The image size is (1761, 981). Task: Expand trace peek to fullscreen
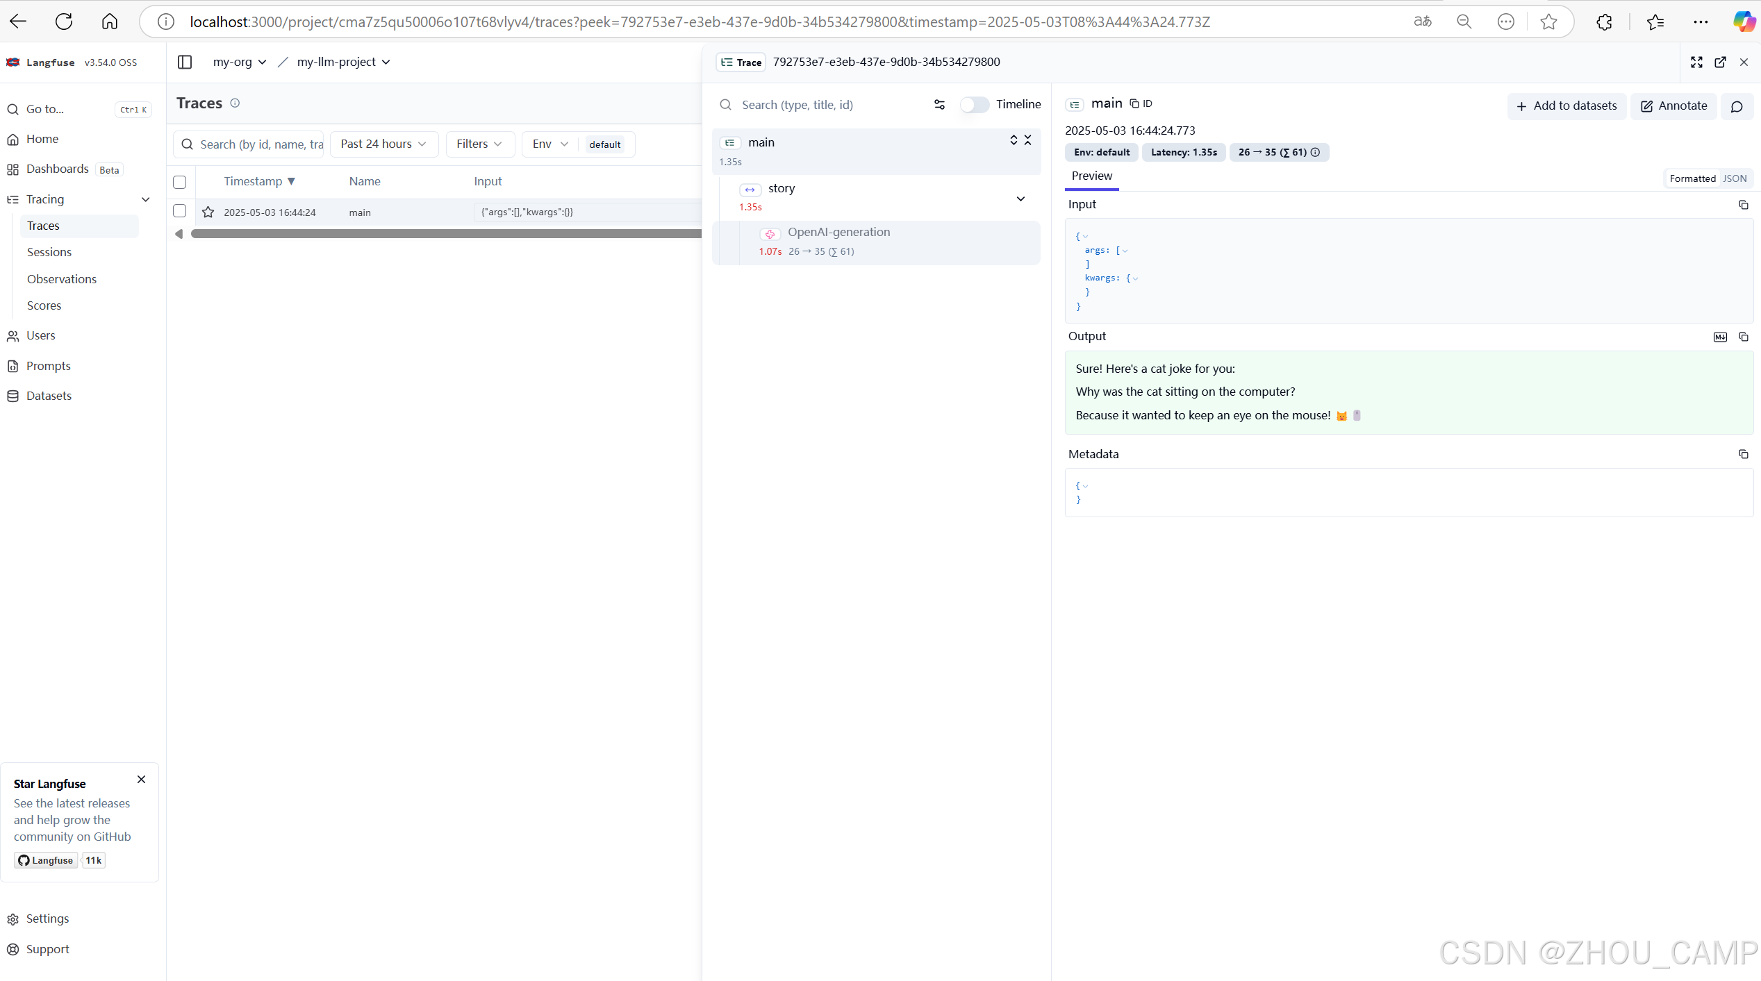[1696, 62]
